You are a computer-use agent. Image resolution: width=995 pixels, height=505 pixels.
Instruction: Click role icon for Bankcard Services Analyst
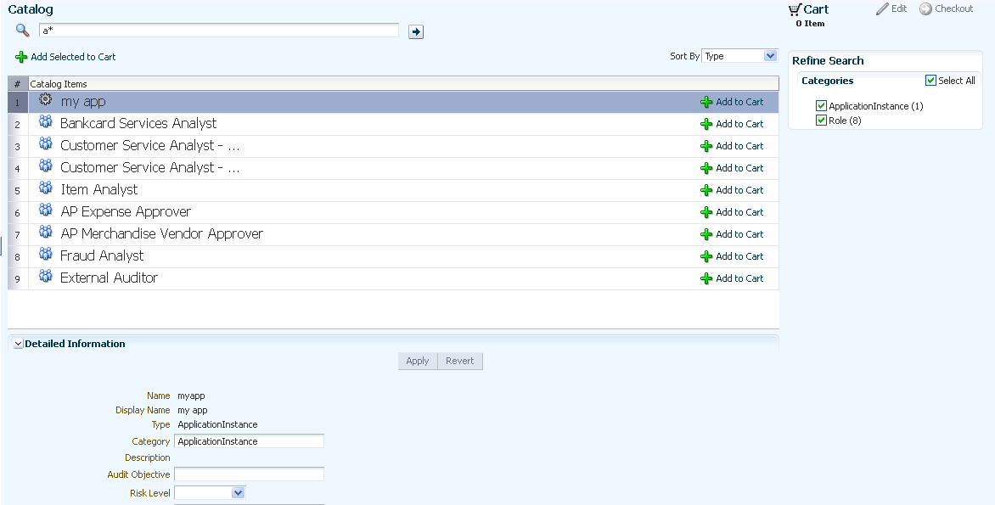coord(45,121)
